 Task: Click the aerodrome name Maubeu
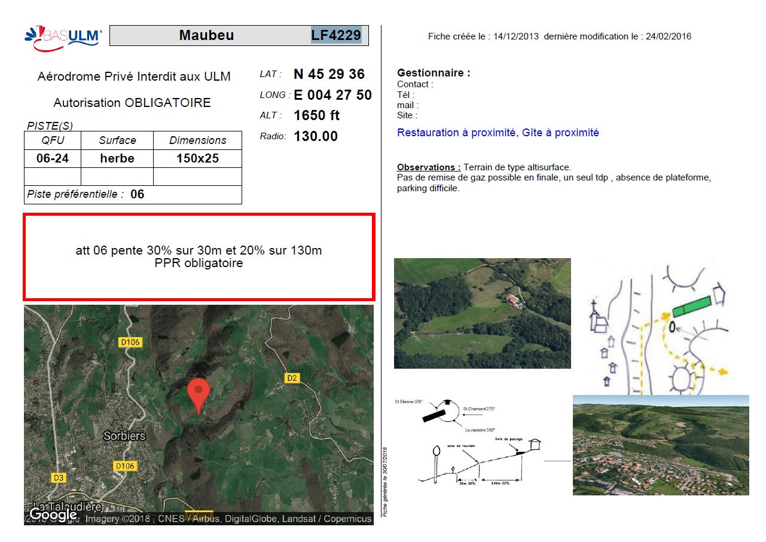point(206,35)
